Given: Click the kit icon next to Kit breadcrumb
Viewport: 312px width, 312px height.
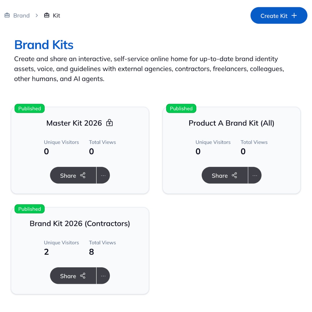Looking at the screenshot, I should pos(47,15).
